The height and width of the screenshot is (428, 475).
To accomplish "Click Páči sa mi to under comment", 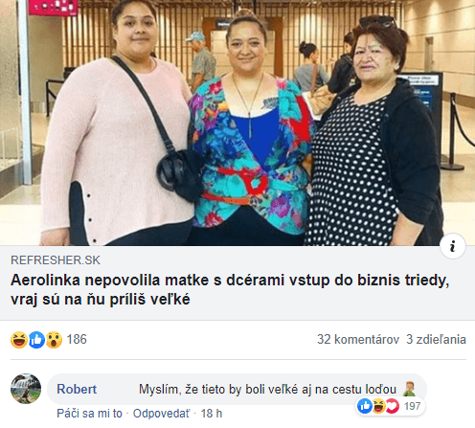I will tap(89, 414).
